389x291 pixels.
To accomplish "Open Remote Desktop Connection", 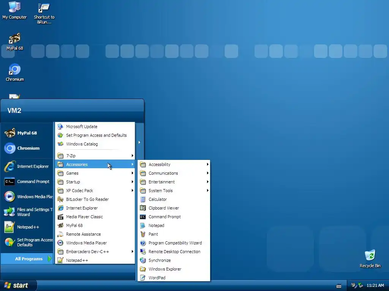I will click(x=174, y=252).
